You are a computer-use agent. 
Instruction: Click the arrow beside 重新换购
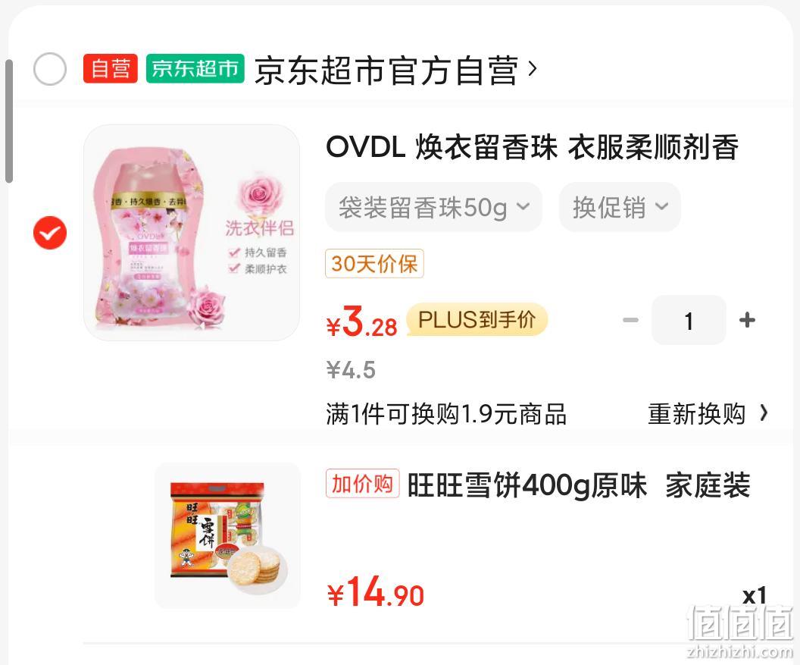[764, 412]
